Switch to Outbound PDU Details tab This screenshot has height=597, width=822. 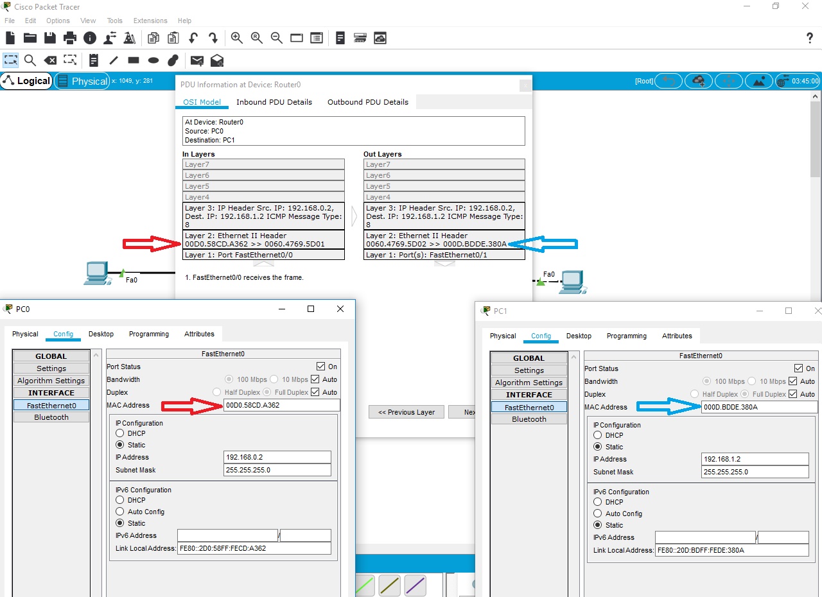coord(367,101)
